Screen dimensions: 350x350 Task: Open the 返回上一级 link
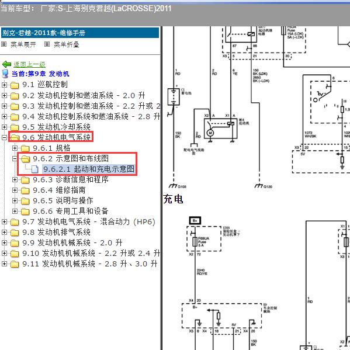[29, 64]
